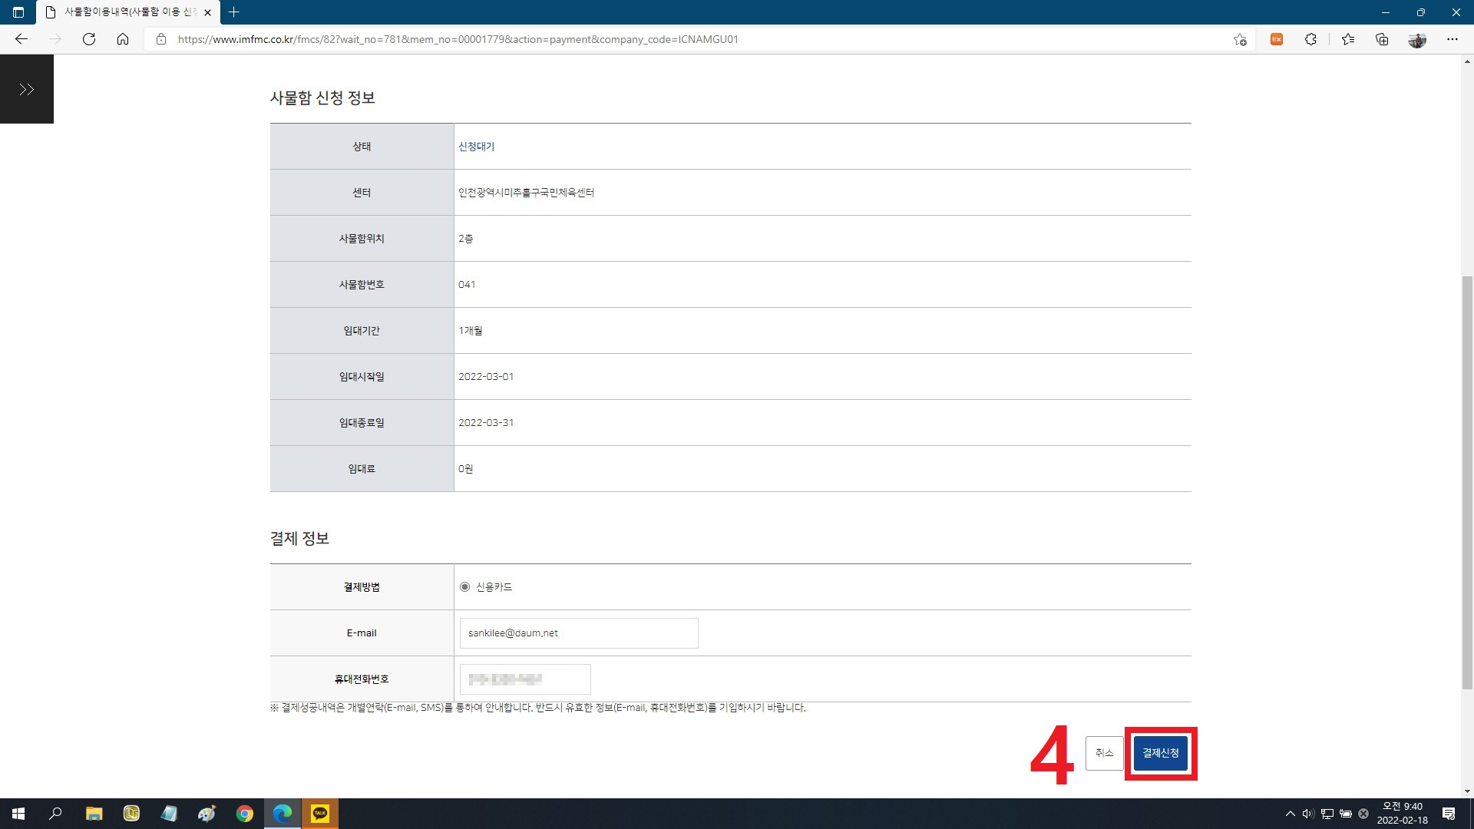1474x829 pixels.
Task: Show hidden system tray icons
Action: click(1290, 814)
